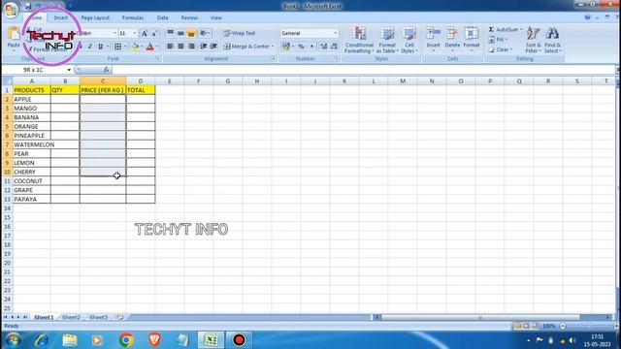Viewport: 621px width, 349px height.
Task: Select cell containing WATERMELON
Action: pos(32,144)
